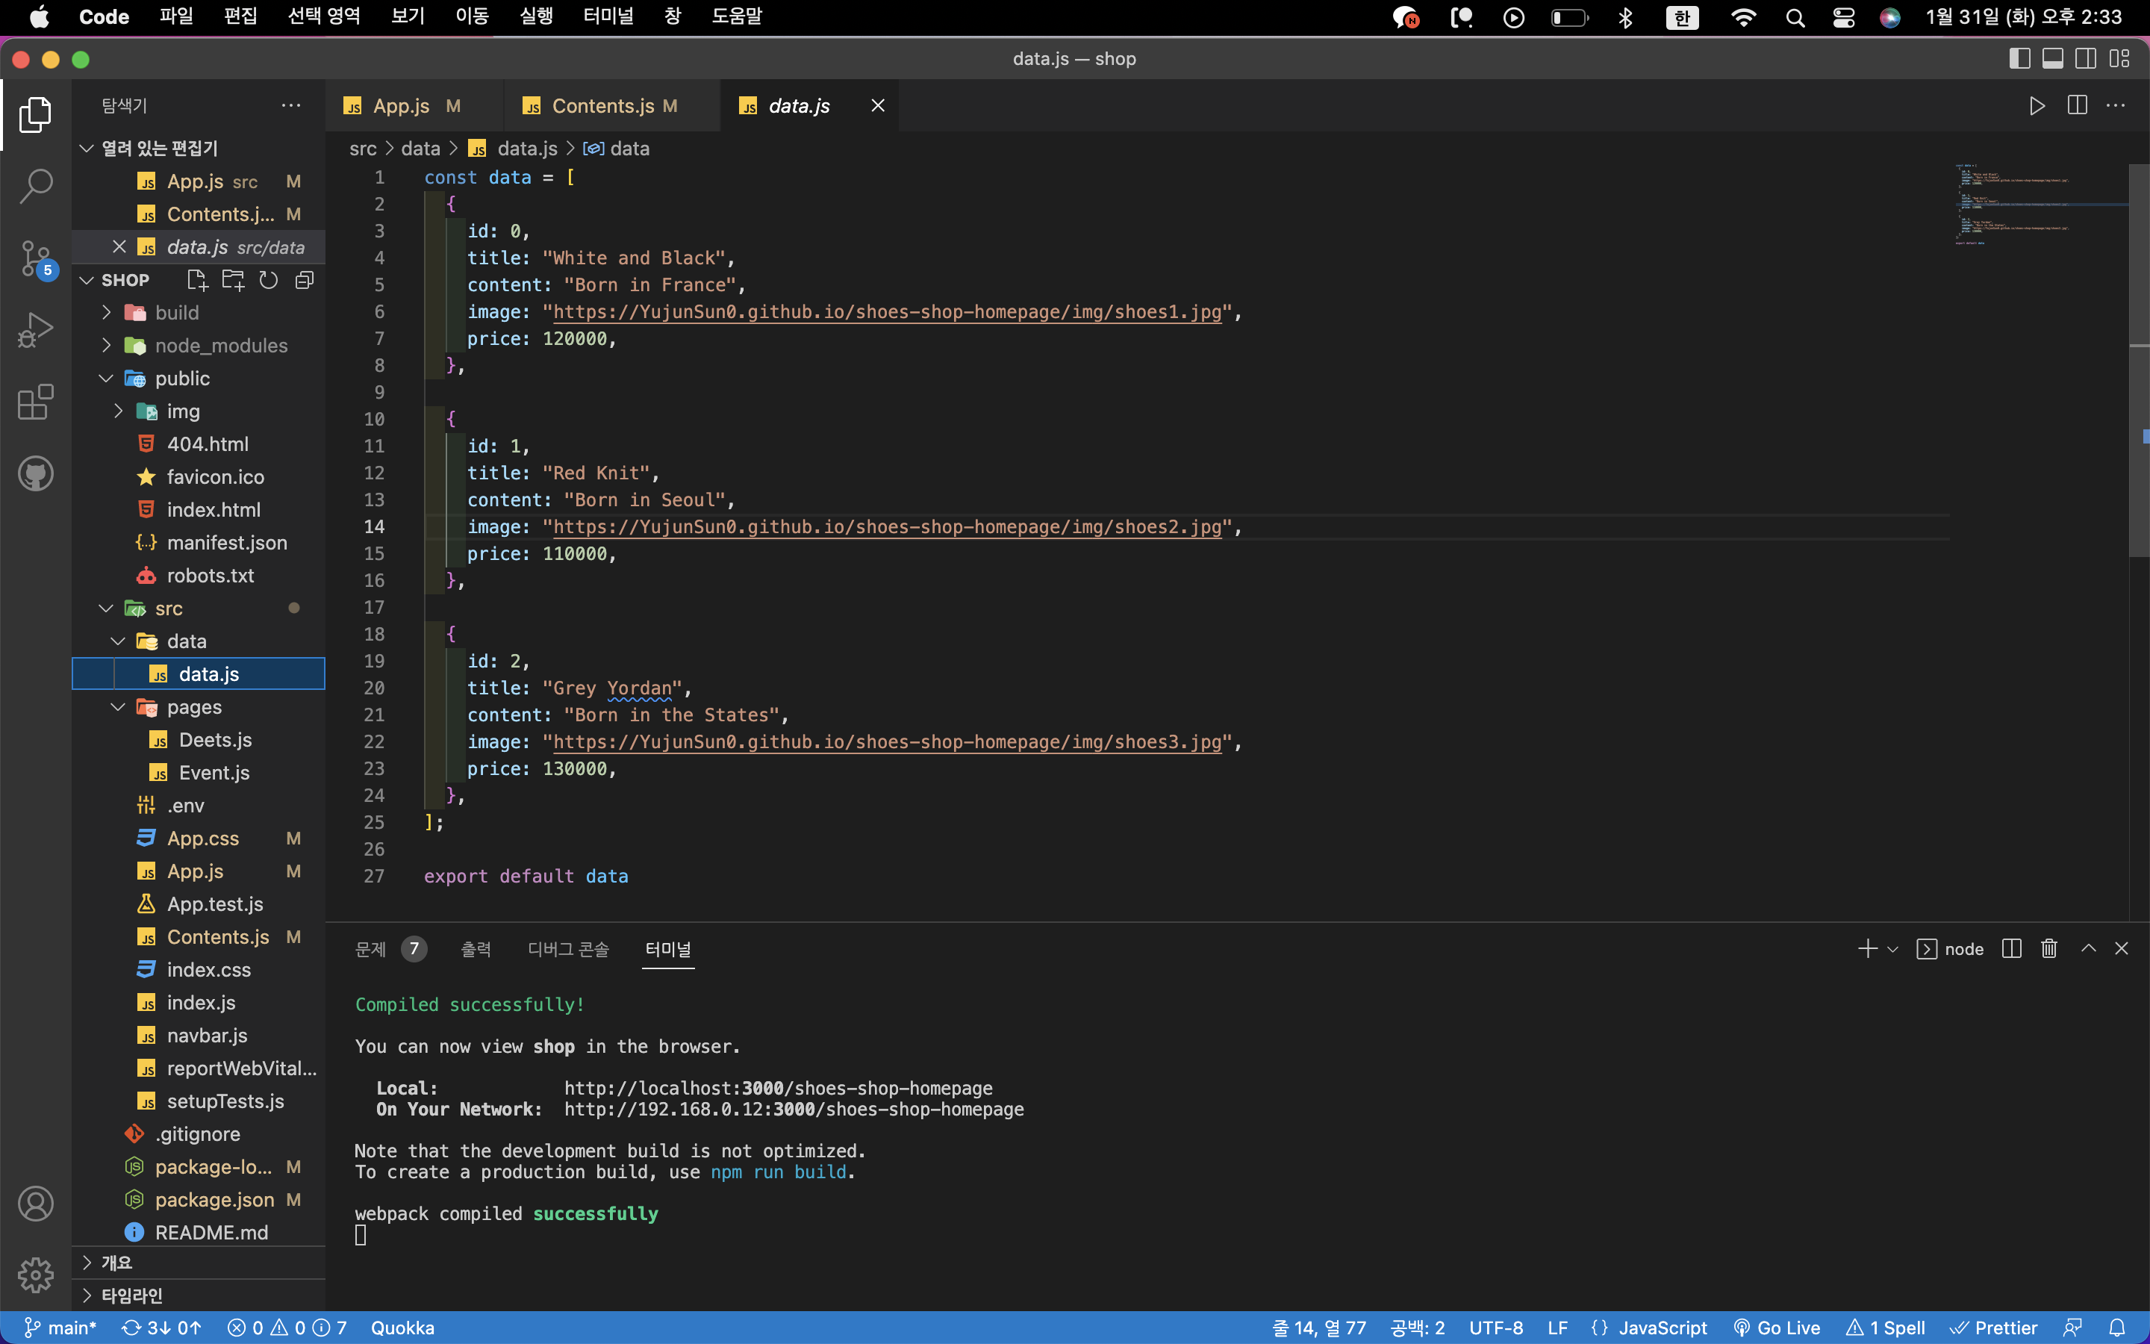
Task: Click the editor vertical scrollbar
Action: click(2139, 360)
